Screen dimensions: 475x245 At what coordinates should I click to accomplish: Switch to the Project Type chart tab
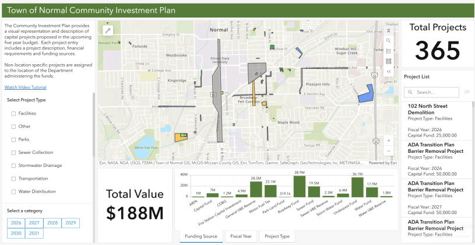pos(277,236)
